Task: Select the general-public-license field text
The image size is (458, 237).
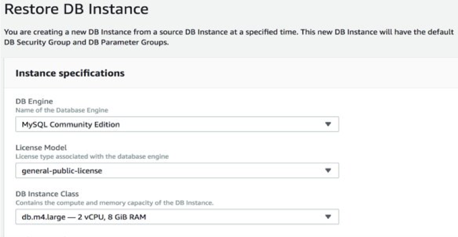Action: [x=61, y=170]
